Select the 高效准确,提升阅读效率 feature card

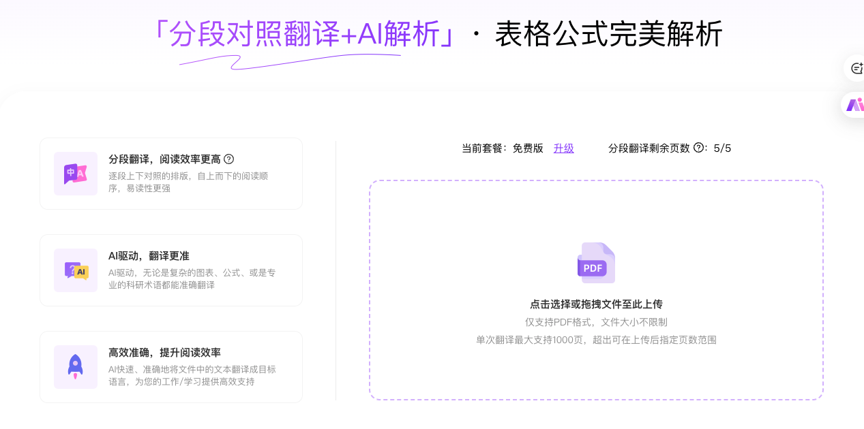171,367
